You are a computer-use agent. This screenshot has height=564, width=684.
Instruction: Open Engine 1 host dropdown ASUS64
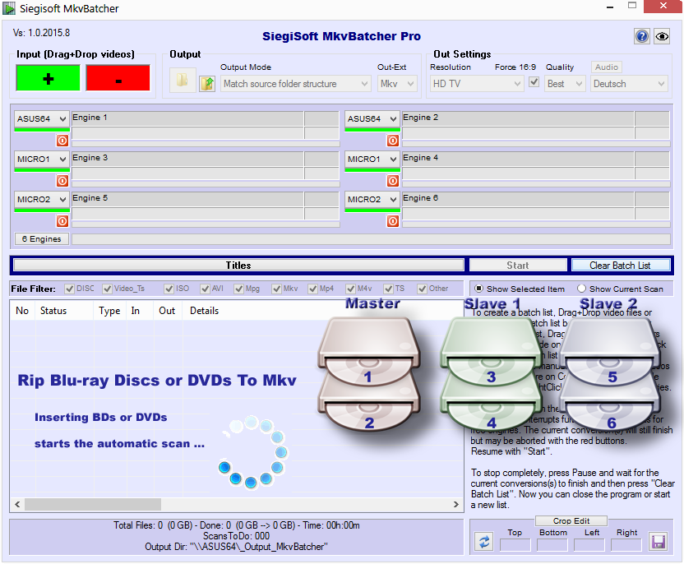pos(42,118)
